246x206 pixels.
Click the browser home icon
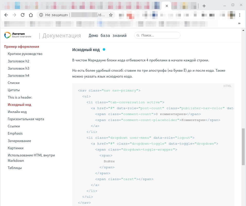coord(31,15)
